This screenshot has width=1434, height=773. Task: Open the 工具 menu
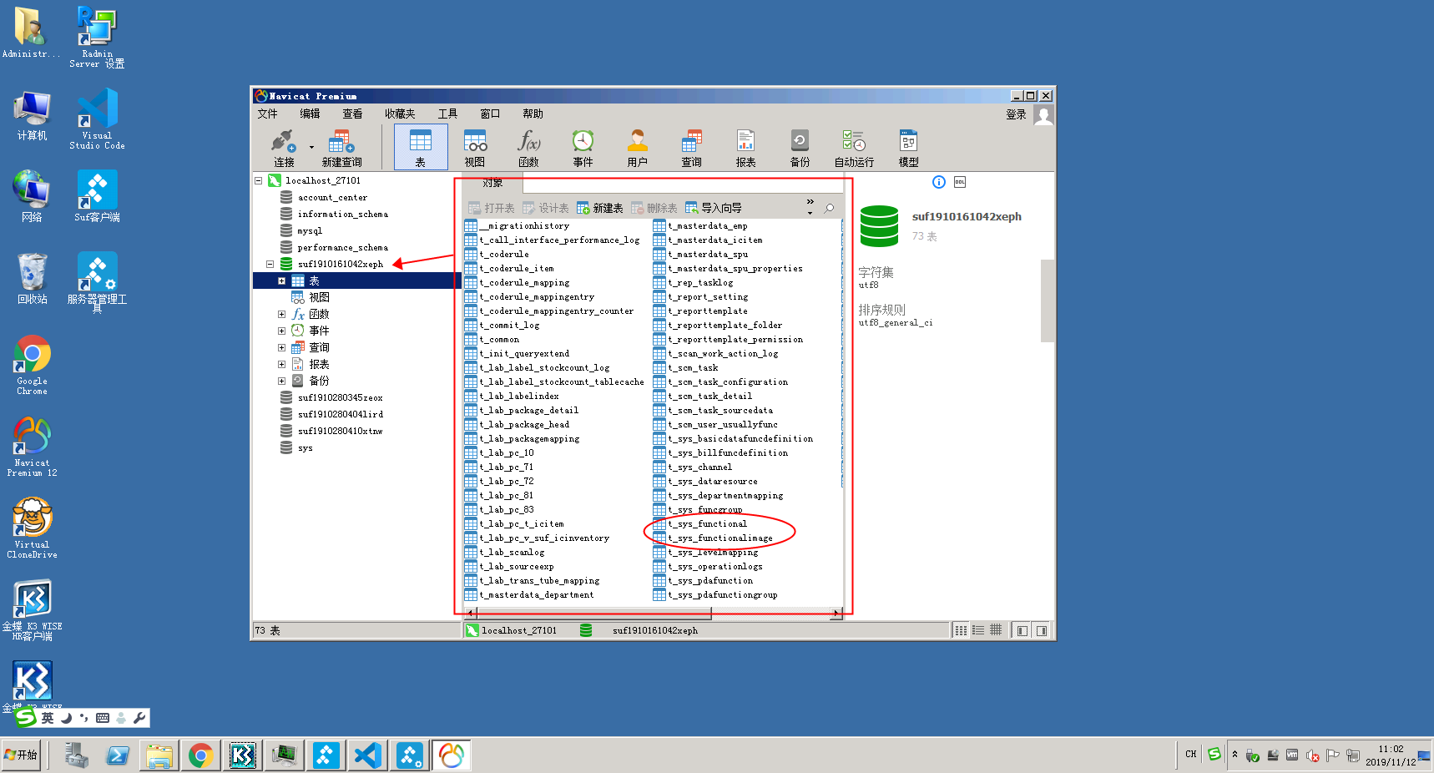coord(447,114)
